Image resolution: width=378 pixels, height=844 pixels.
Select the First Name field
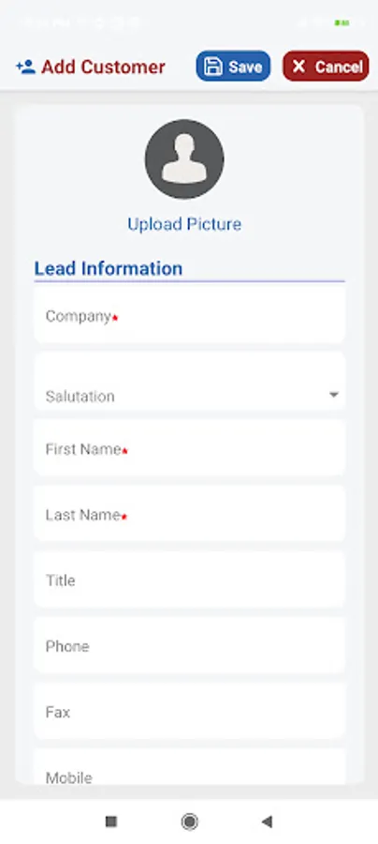tap(189, 448)
